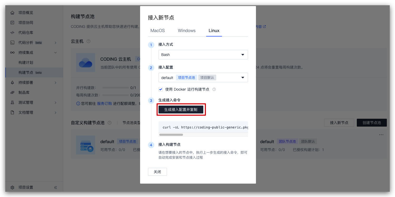Collapse sidebar with double chevron icon
The height and width of the screenshot is (197, 395).
click(x=56, y=188)
